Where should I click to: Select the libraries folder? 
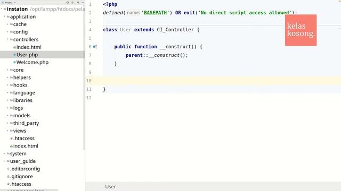(x=22, y=100)
